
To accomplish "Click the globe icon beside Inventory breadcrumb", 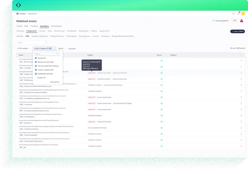I will coord(17,13).
